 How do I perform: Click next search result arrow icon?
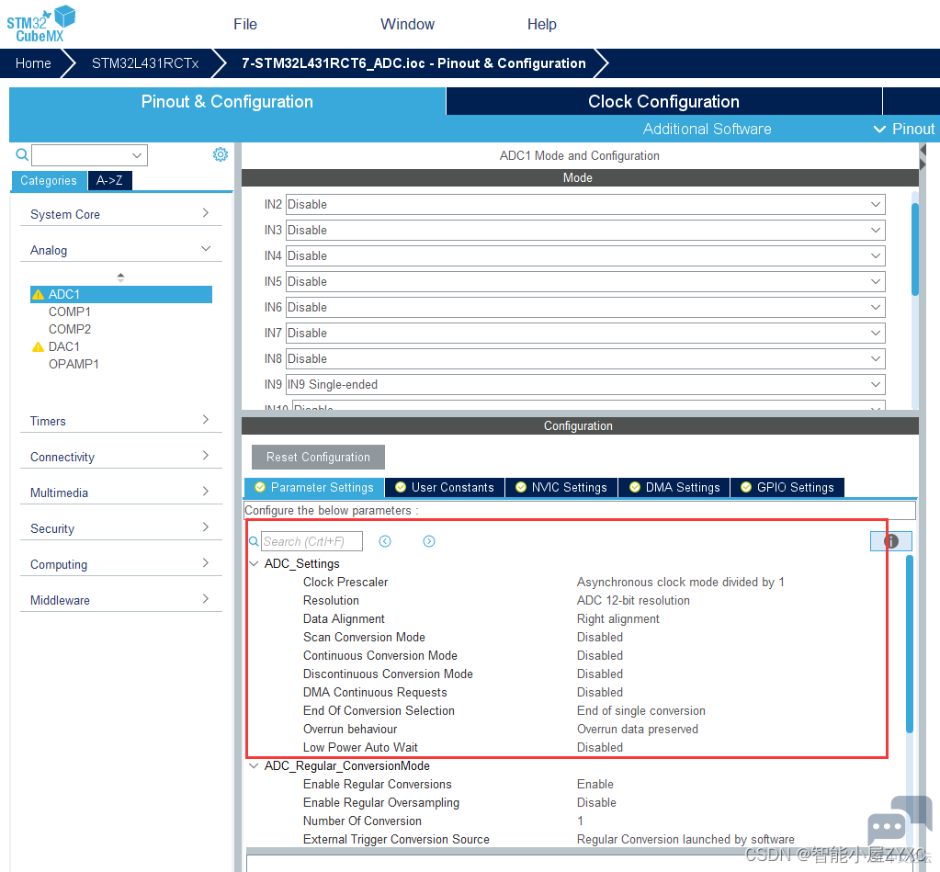(428, 541)
